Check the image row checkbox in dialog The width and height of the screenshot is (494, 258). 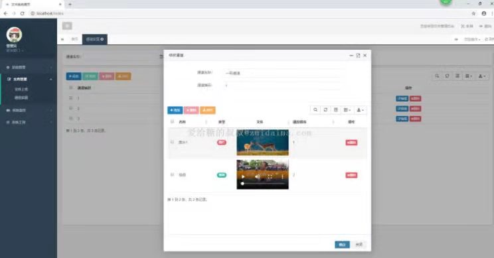172,142
